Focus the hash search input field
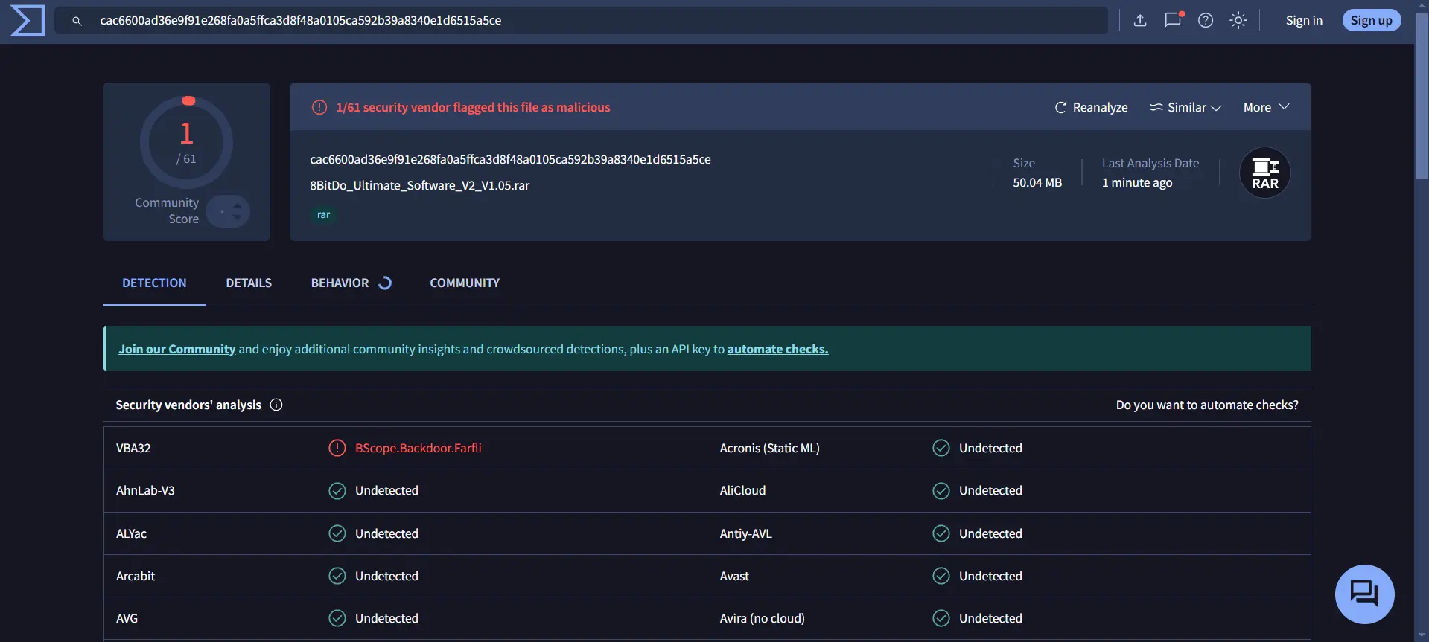This screenshot has width=1429, height=642. tap(581, 20)
